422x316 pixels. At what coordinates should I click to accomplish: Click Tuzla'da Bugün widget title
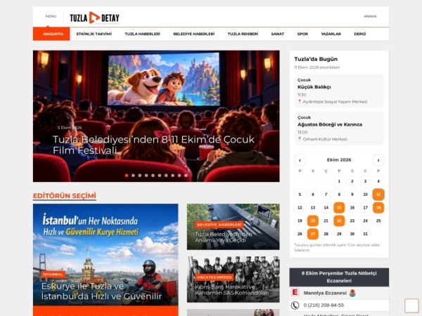click(316, 59)
